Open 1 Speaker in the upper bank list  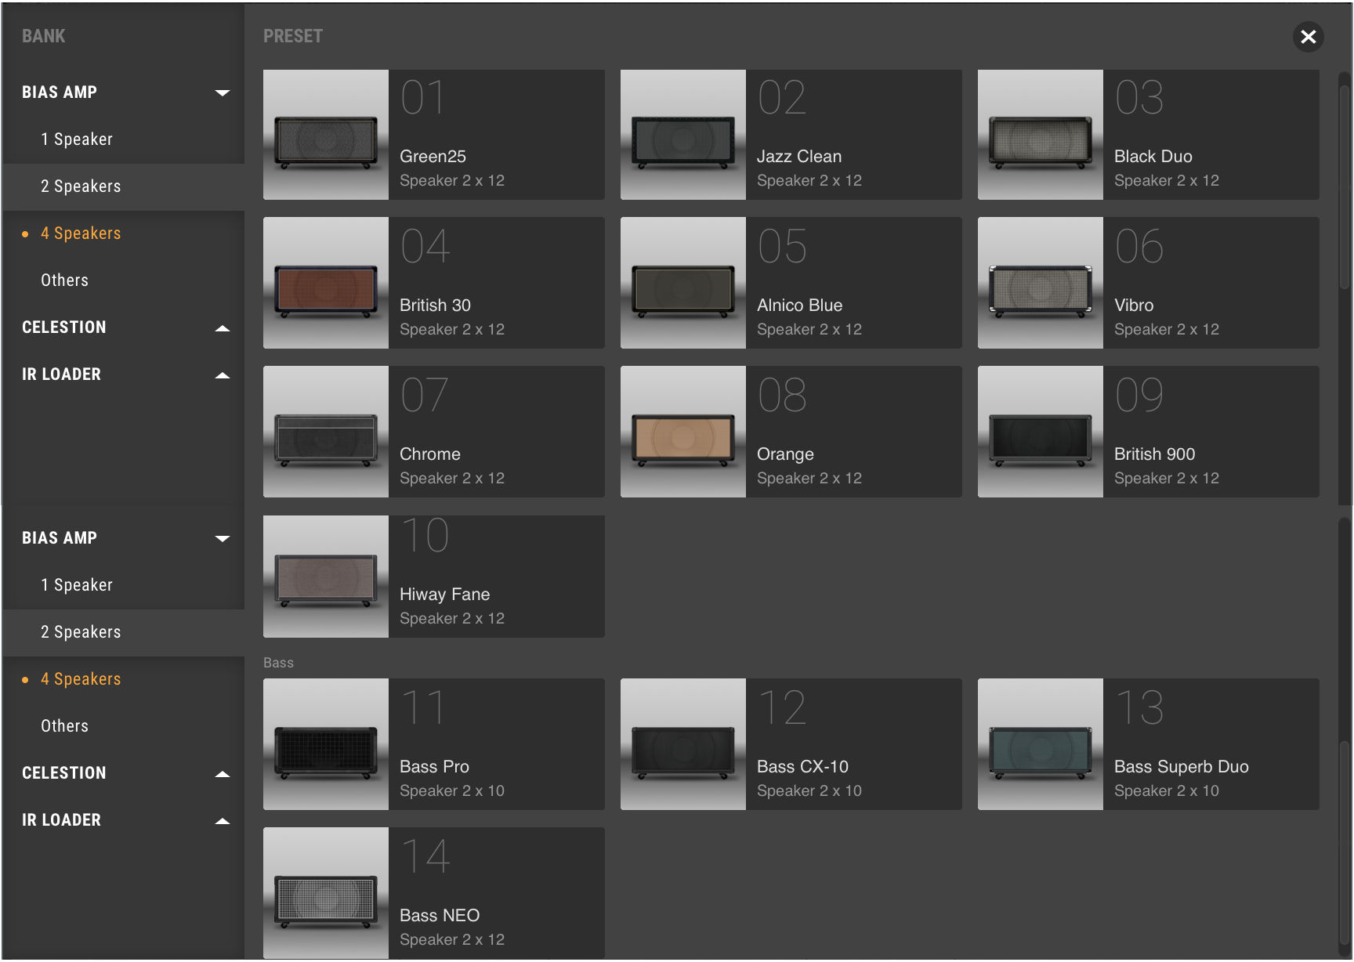coord(123,139)
